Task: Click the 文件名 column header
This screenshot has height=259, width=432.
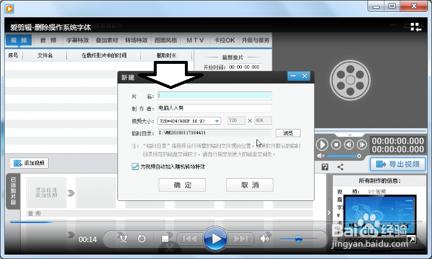Action: click(45, 56)
